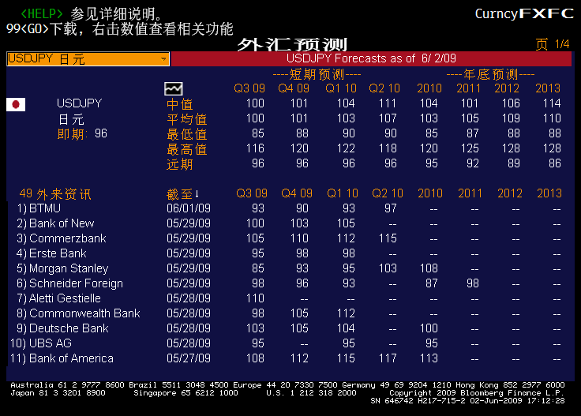
Task: Click median 2013 value 114
Action: point(552,103)
